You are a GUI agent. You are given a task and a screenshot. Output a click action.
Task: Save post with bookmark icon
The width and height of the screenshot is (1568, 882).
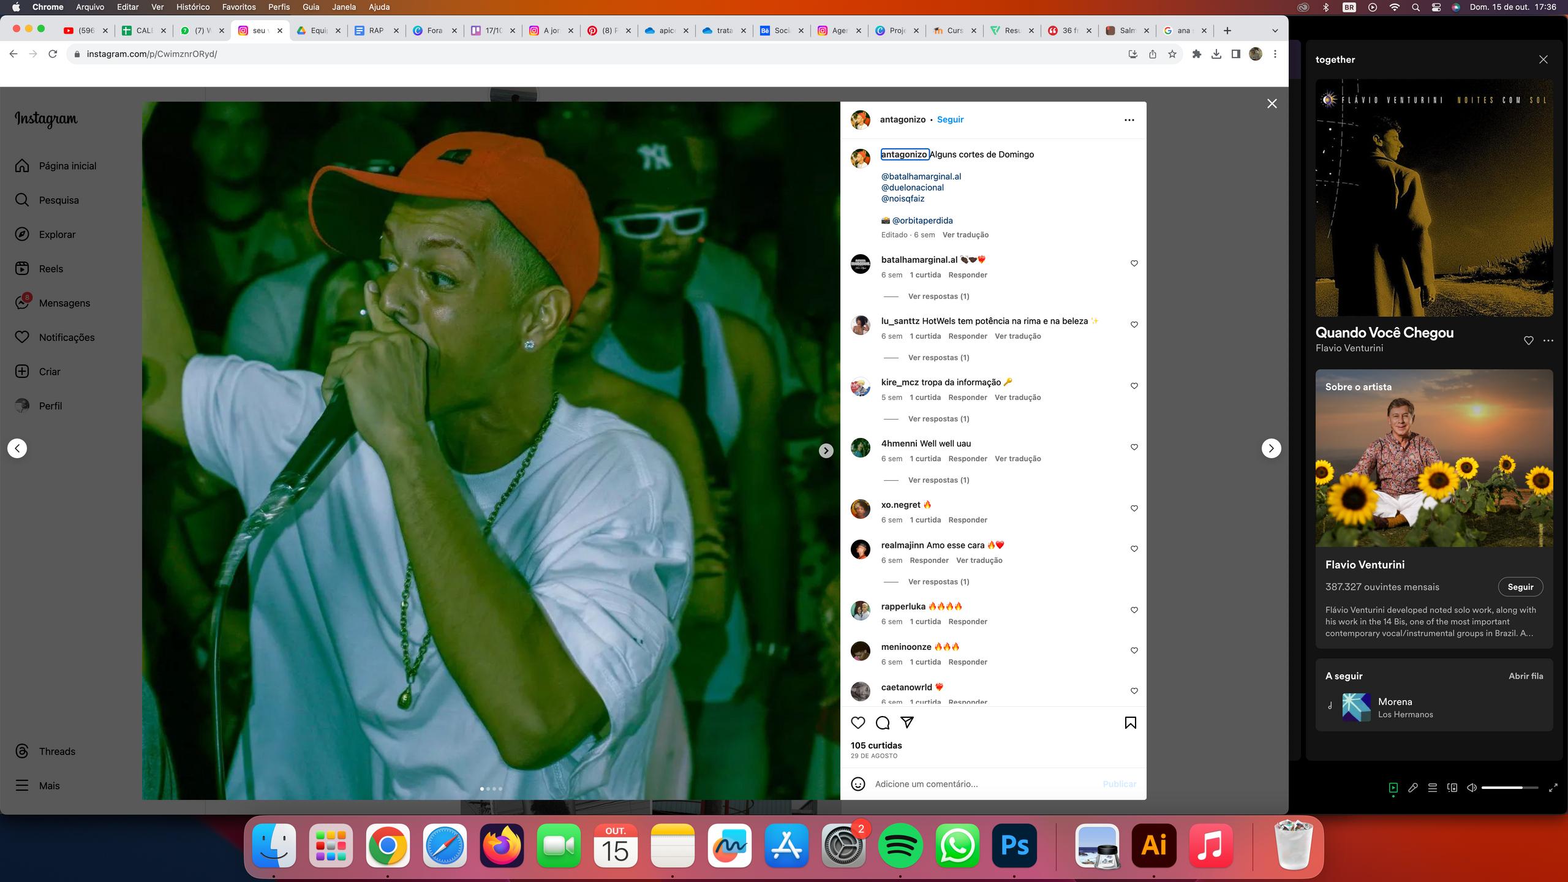[x=1130, y=723]
